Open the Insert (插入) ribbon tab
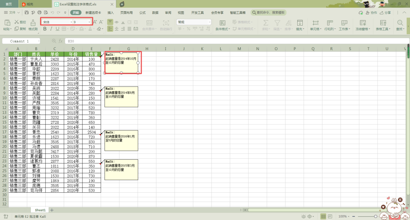This screenshot has height=220, width=410. coord(111,13)
